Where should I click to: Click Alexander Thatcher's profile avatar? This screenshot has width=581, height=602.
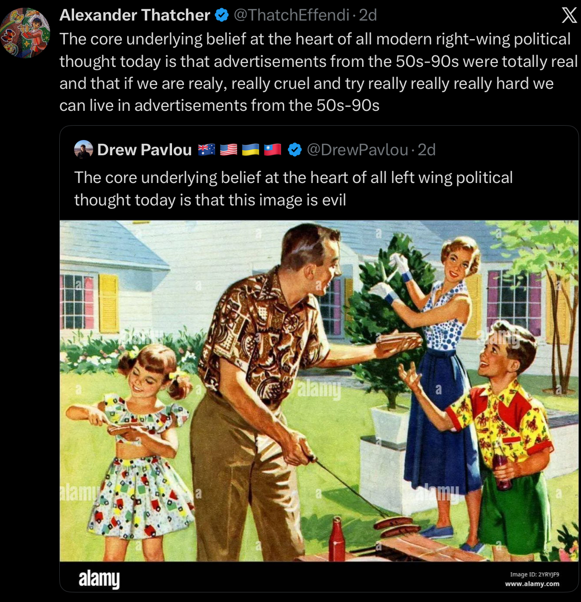click(25, 33)
